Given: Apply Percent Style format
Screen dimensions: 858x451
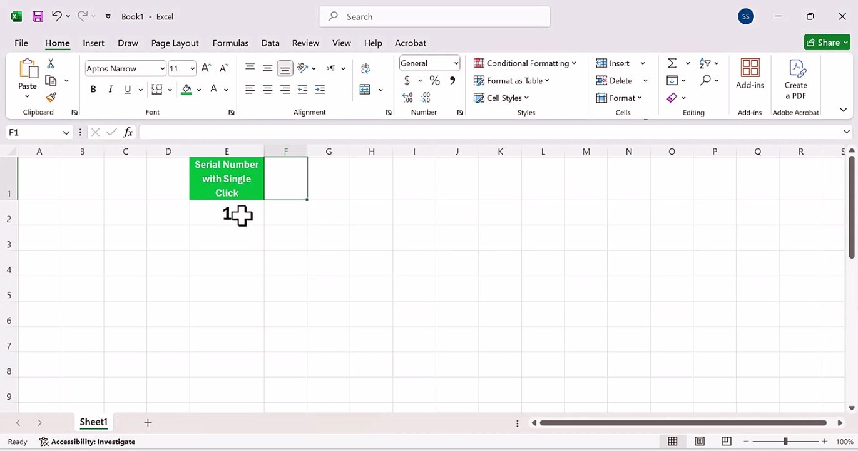Looking at the screenshot, I should click(434, 80).
